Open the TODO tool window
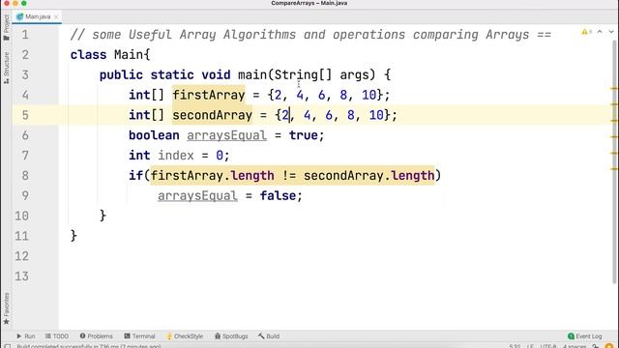Viewport: 619px width, 348px height. tap(57, 336)
